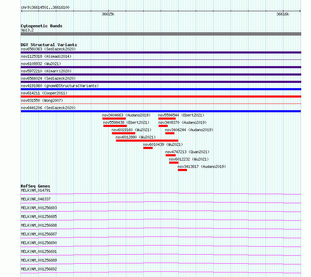This screenshot has height=277, width=311.
Task: Open the MELK|NR_046337 transcript label
Action: click(36, 199)
